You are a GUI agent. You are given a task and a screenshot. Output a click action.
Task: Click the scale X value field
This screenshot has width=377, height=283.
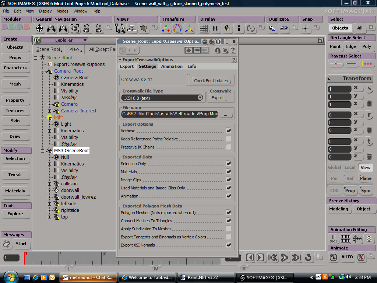[339, 89]
